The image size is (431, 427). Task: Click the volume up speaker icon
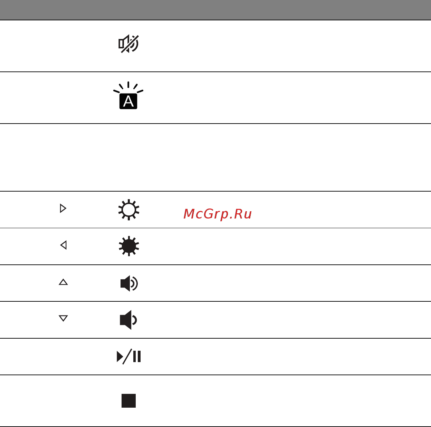129,283
